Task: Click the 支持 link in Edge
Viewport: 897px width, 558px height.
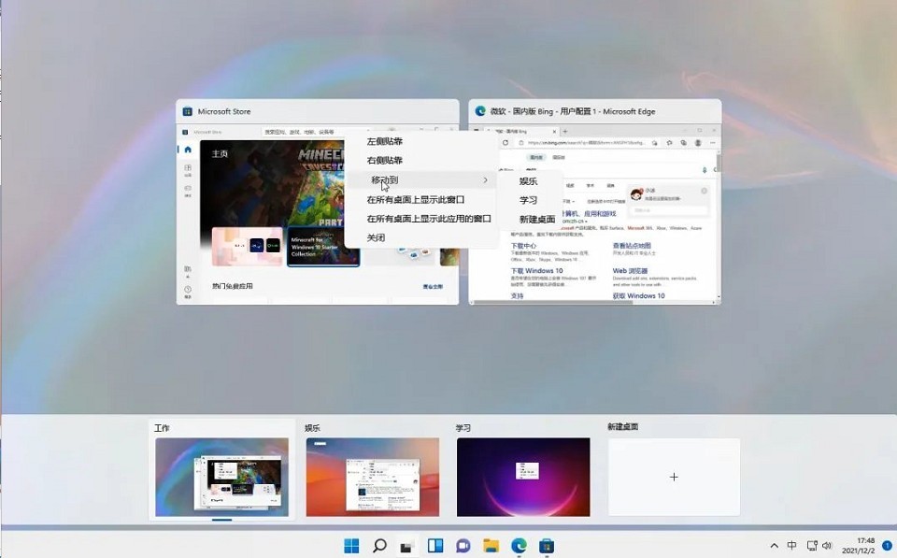Action: [x=517, y=296]
